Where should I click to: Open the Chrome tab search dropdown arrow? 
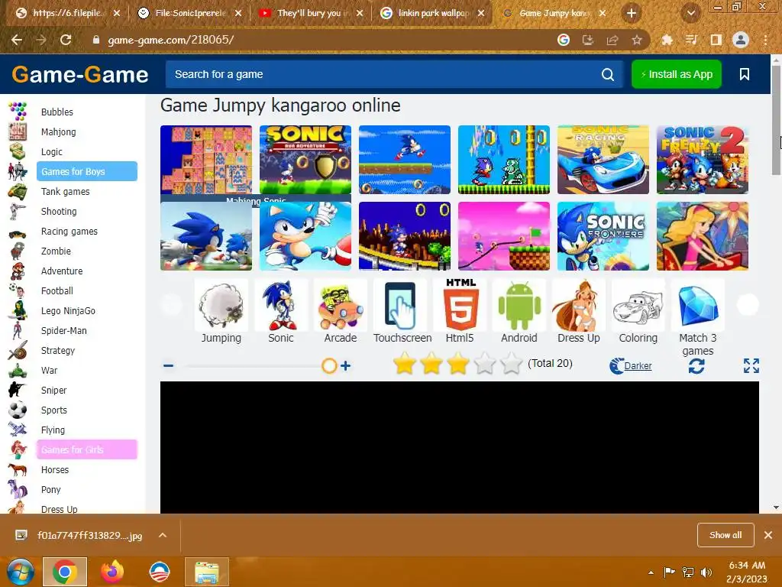click(x=690, y=14)
